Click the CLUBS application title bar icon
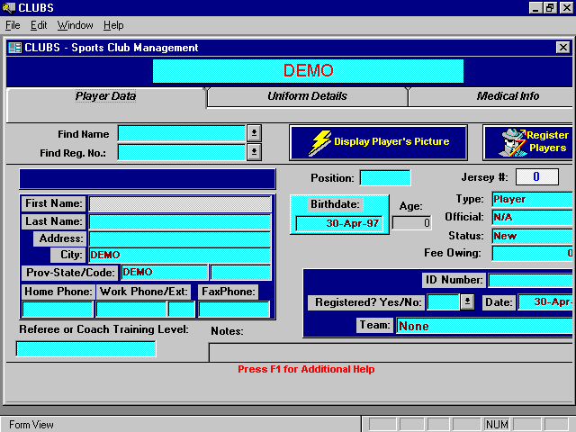Image resolution: width=576 pixels, height=432 pixels. (9, 8)
